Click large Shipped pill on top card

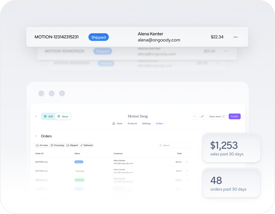[x=99, y=37]
